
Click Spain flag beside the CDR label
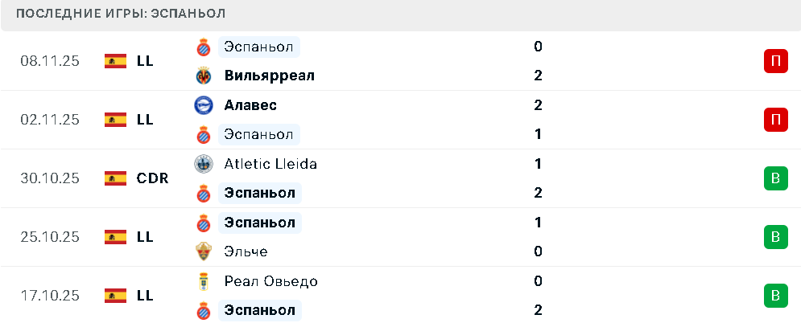(x=116, y=178)
